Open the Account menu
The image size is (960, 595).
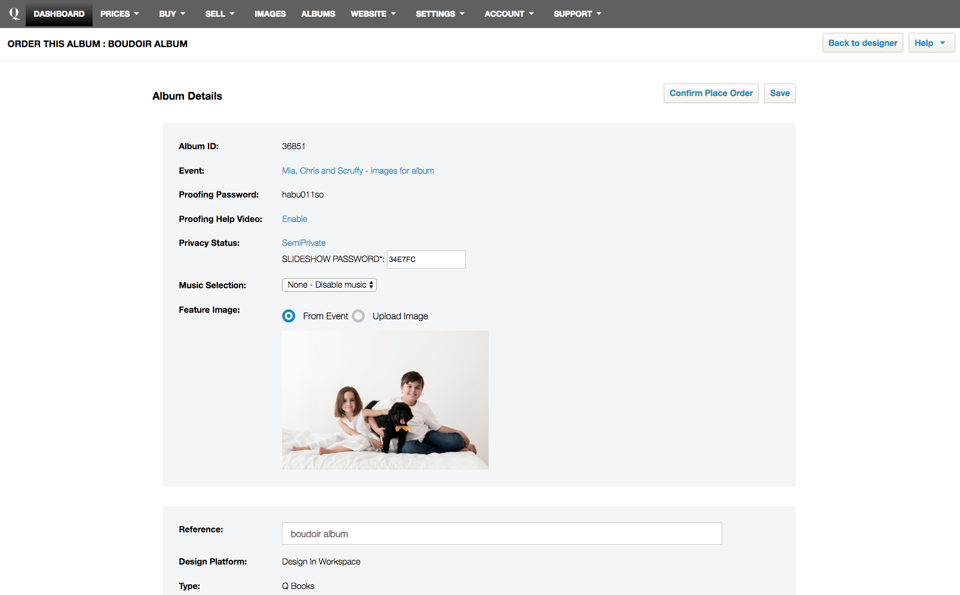tap(509, 14)
